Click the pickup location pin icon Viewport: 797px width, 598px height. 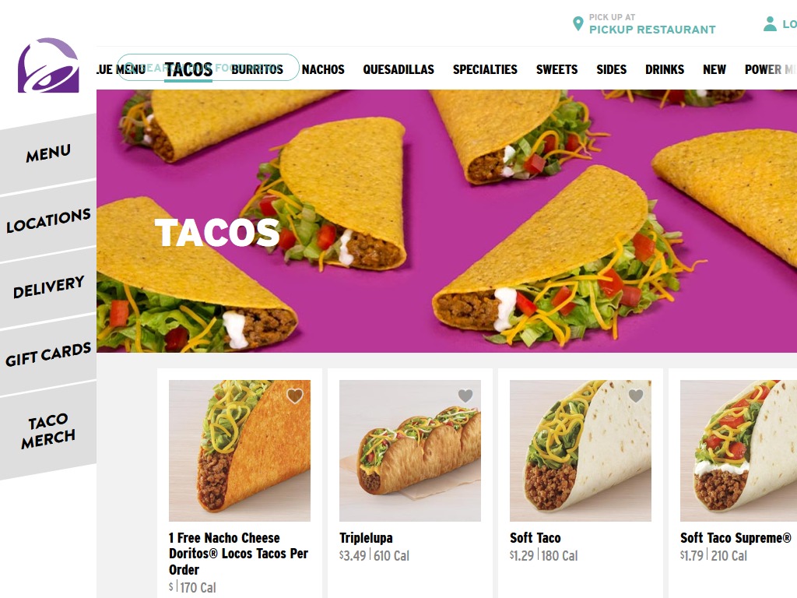pos(578,24)
